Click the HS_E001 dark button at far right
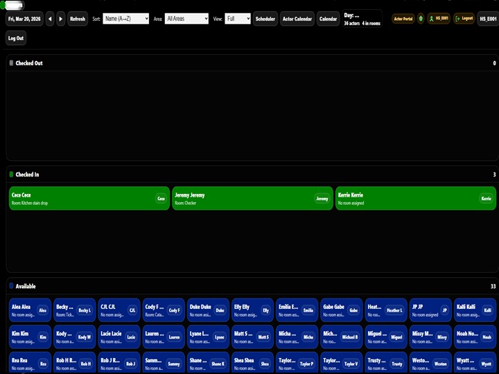 point(488,19)
